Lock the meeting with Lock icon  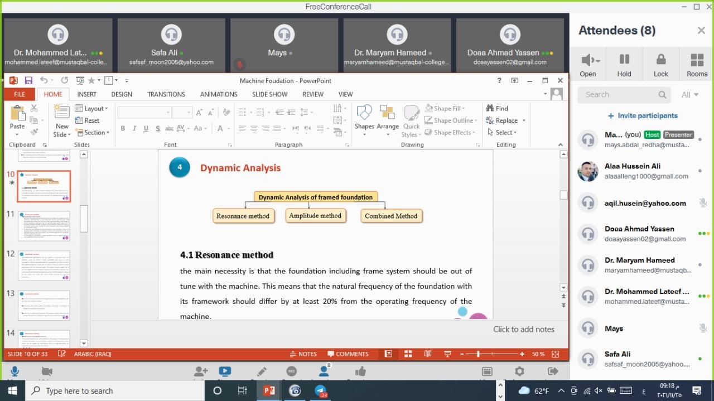point(660,64)
